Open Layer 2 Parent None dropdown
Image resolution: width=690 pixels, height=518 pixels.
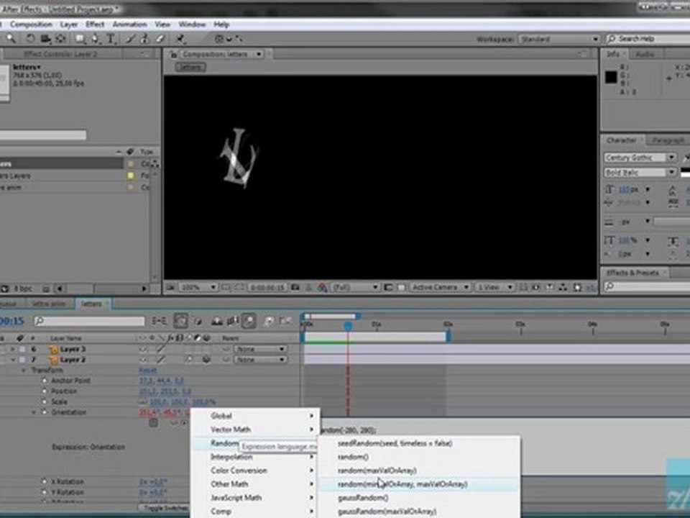[260, 360]
